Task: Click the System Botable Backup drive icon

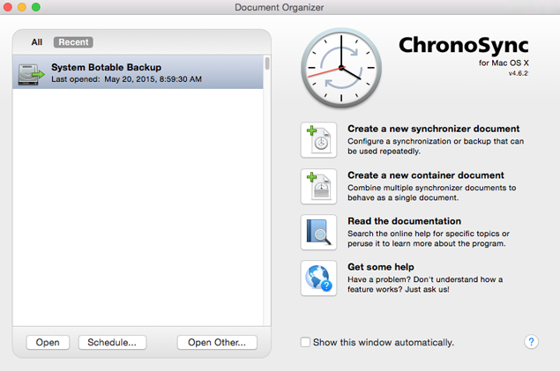Action: [x=31, y=74]
